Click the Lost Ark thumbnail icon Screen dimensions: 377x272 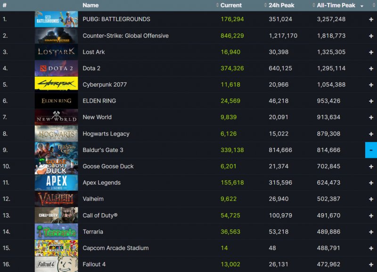pos(56,52)
